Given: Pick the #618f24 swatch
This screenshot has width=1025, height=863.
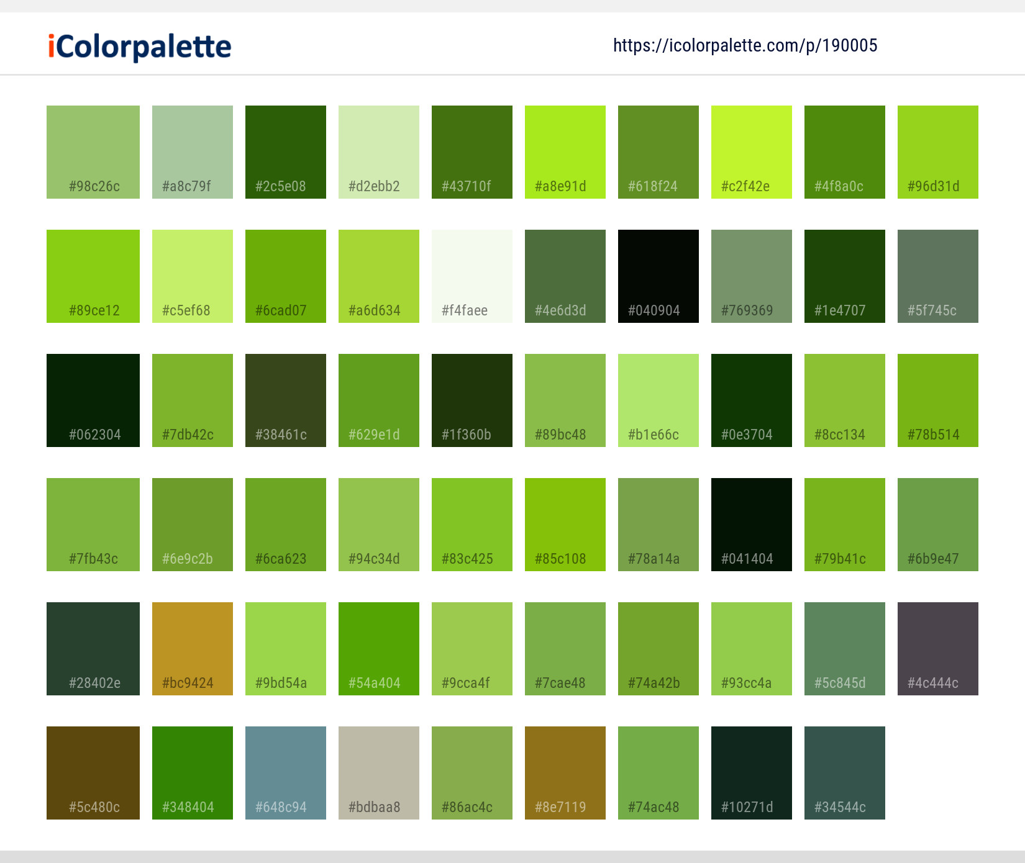Looking at the screenshot, I should point(658,152).
